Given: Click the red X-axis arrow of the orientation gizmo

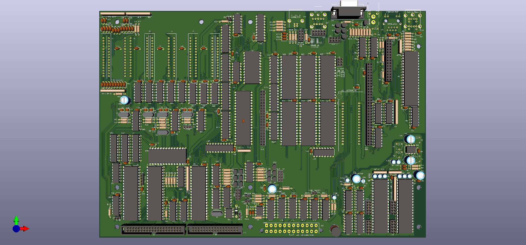Looking at the screenshot, I should pyautogui.click(x=25, y=229).
